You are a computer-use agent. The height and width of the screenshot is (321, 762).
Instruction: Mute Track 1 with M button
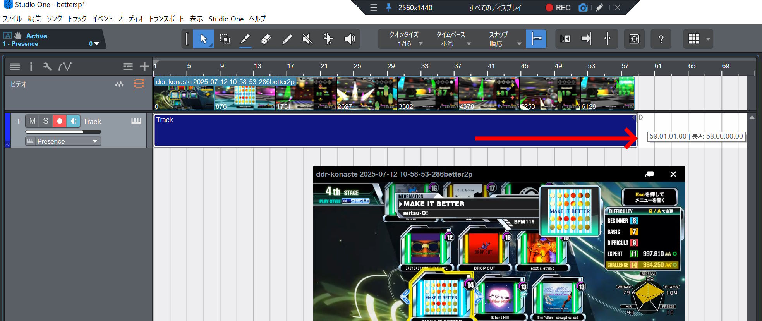(32, 121)
